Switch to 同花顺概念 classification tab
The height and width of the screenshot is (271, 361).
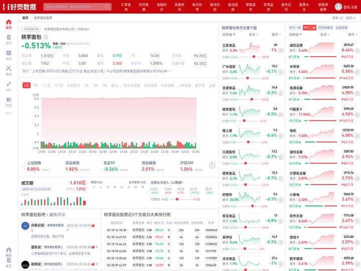click(x=325, y=28)
